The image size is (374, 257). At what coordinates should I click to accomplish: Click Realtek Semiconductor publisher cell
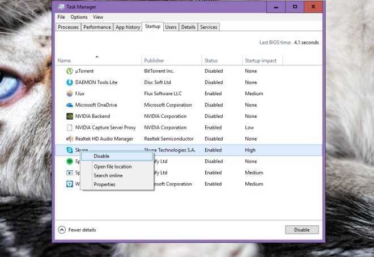pos(169,138)
